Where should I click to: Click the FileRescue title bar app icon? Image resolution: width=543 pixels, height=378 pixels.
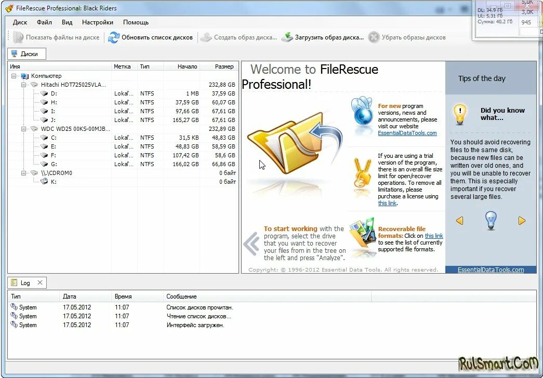[x=10, y=8]
